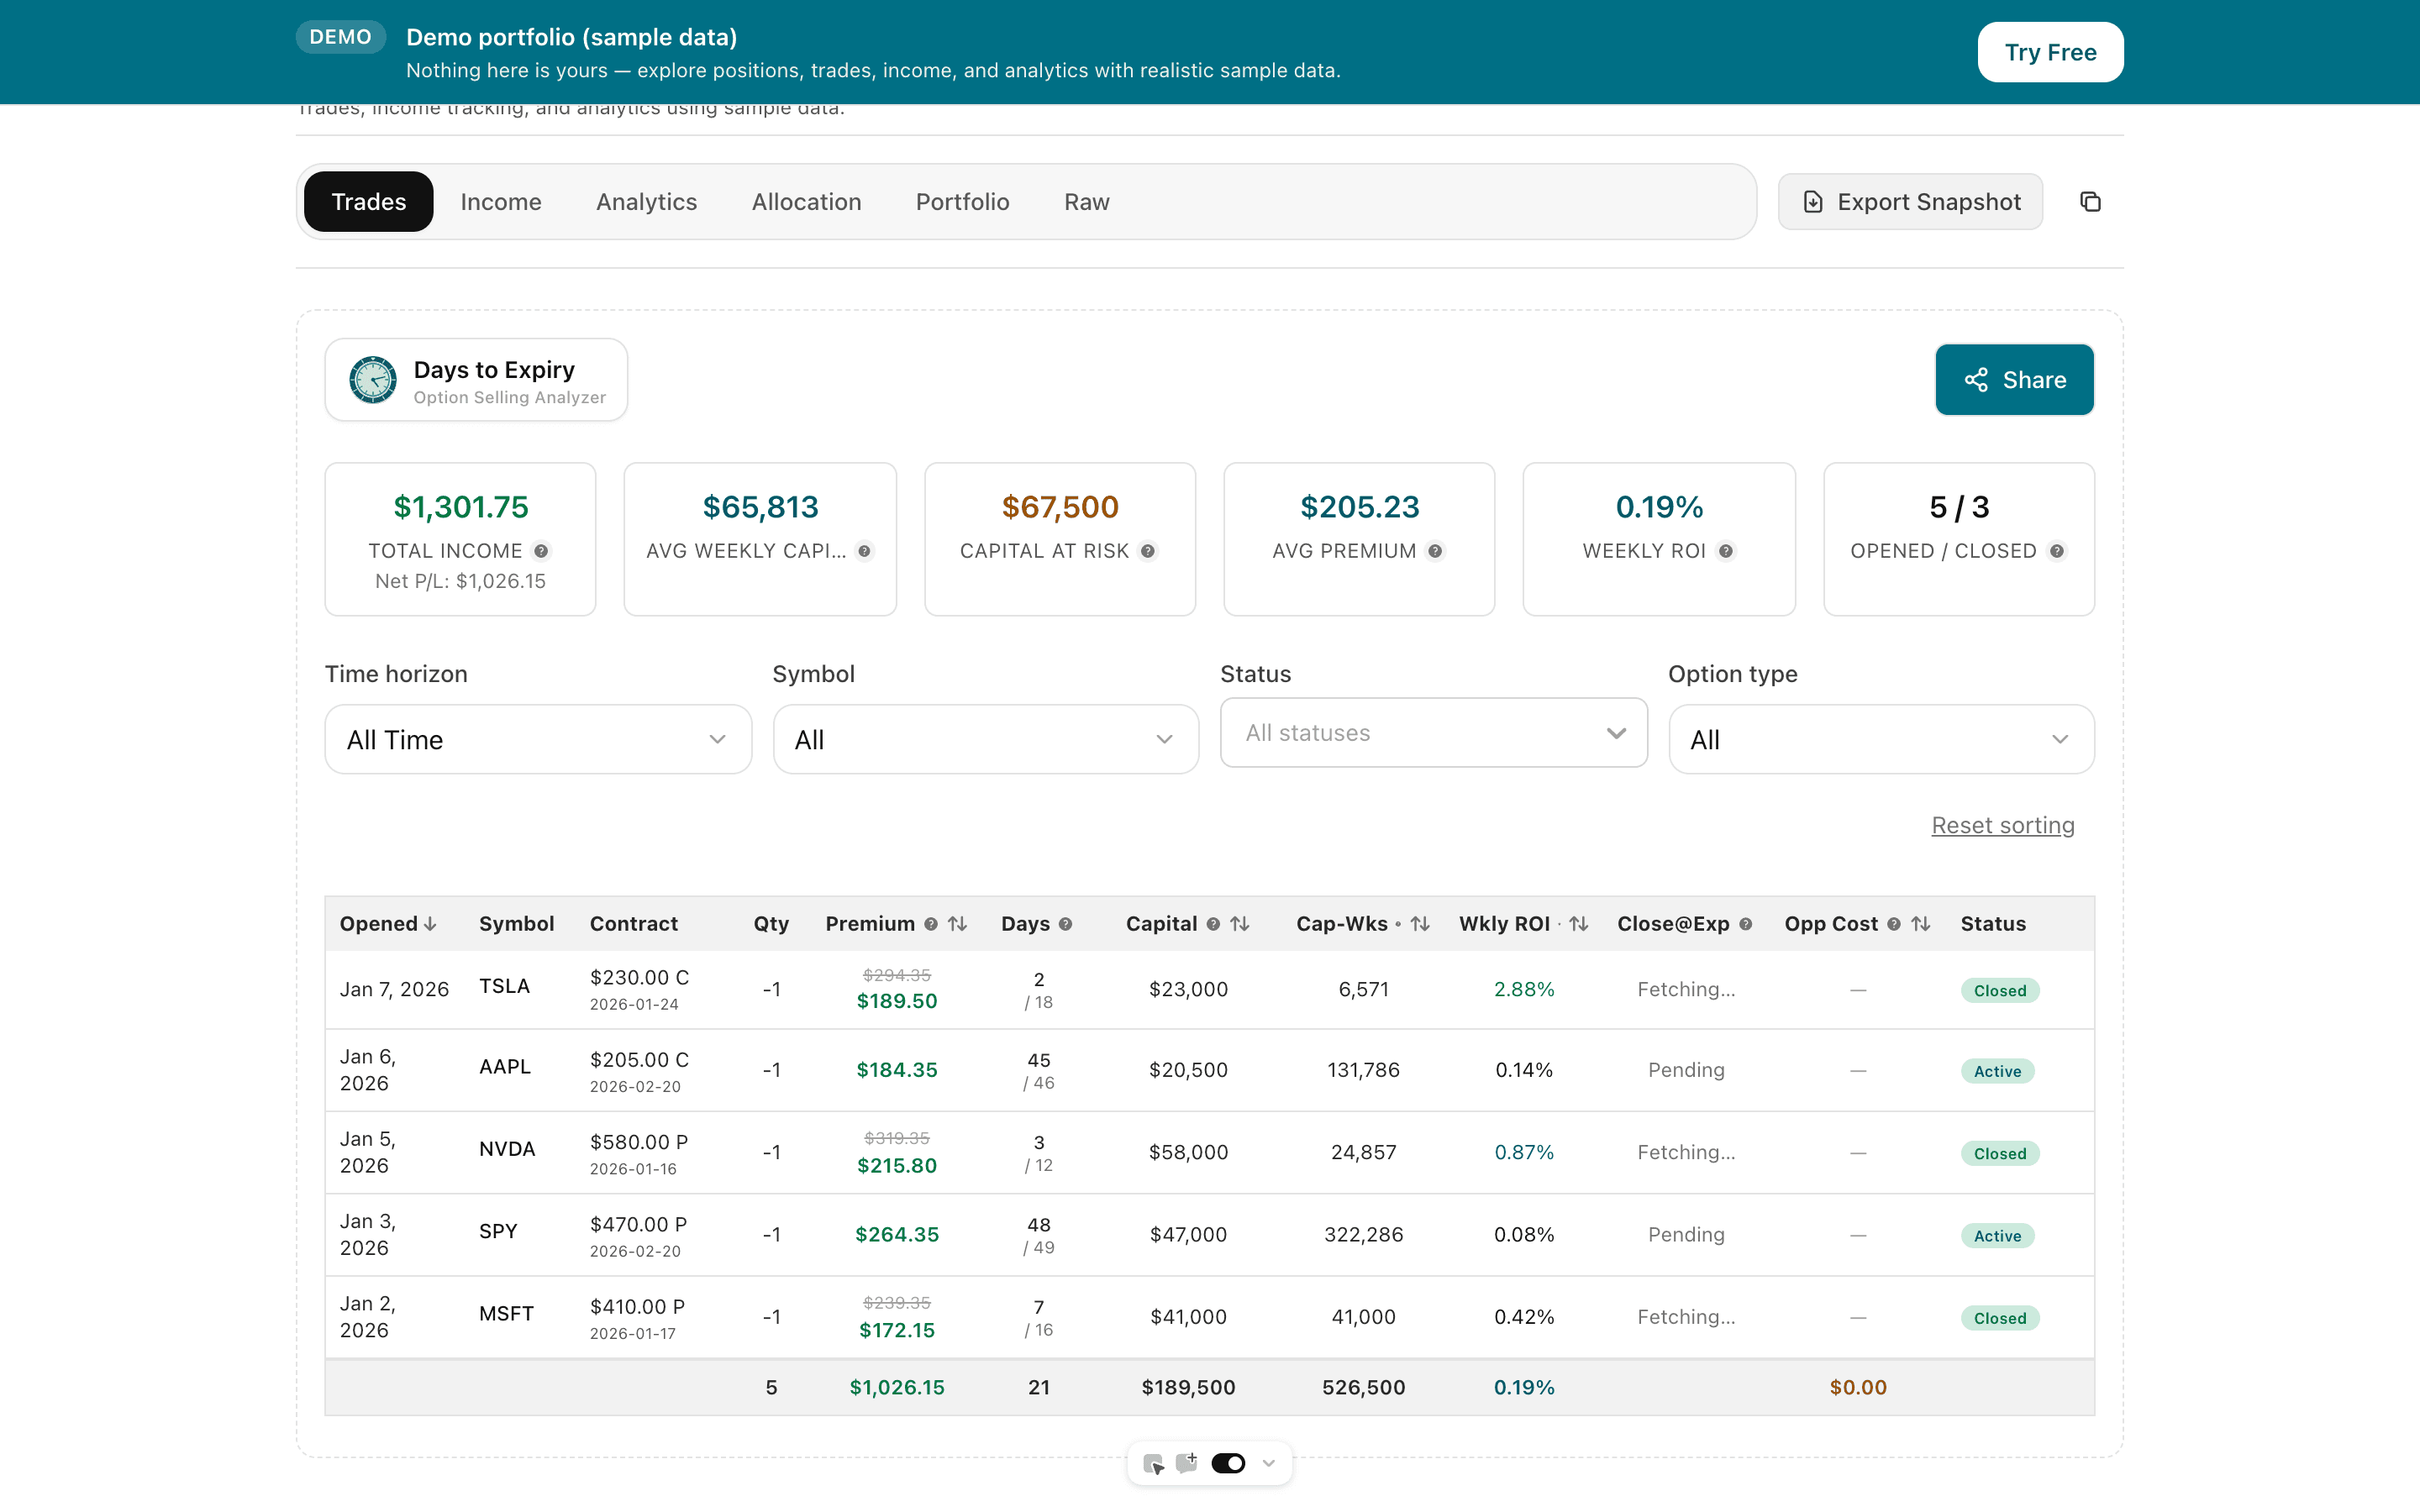Viewport: 2420px width, 1512px height.
Task: Open the Analytics tab
Action: point(646,201)
